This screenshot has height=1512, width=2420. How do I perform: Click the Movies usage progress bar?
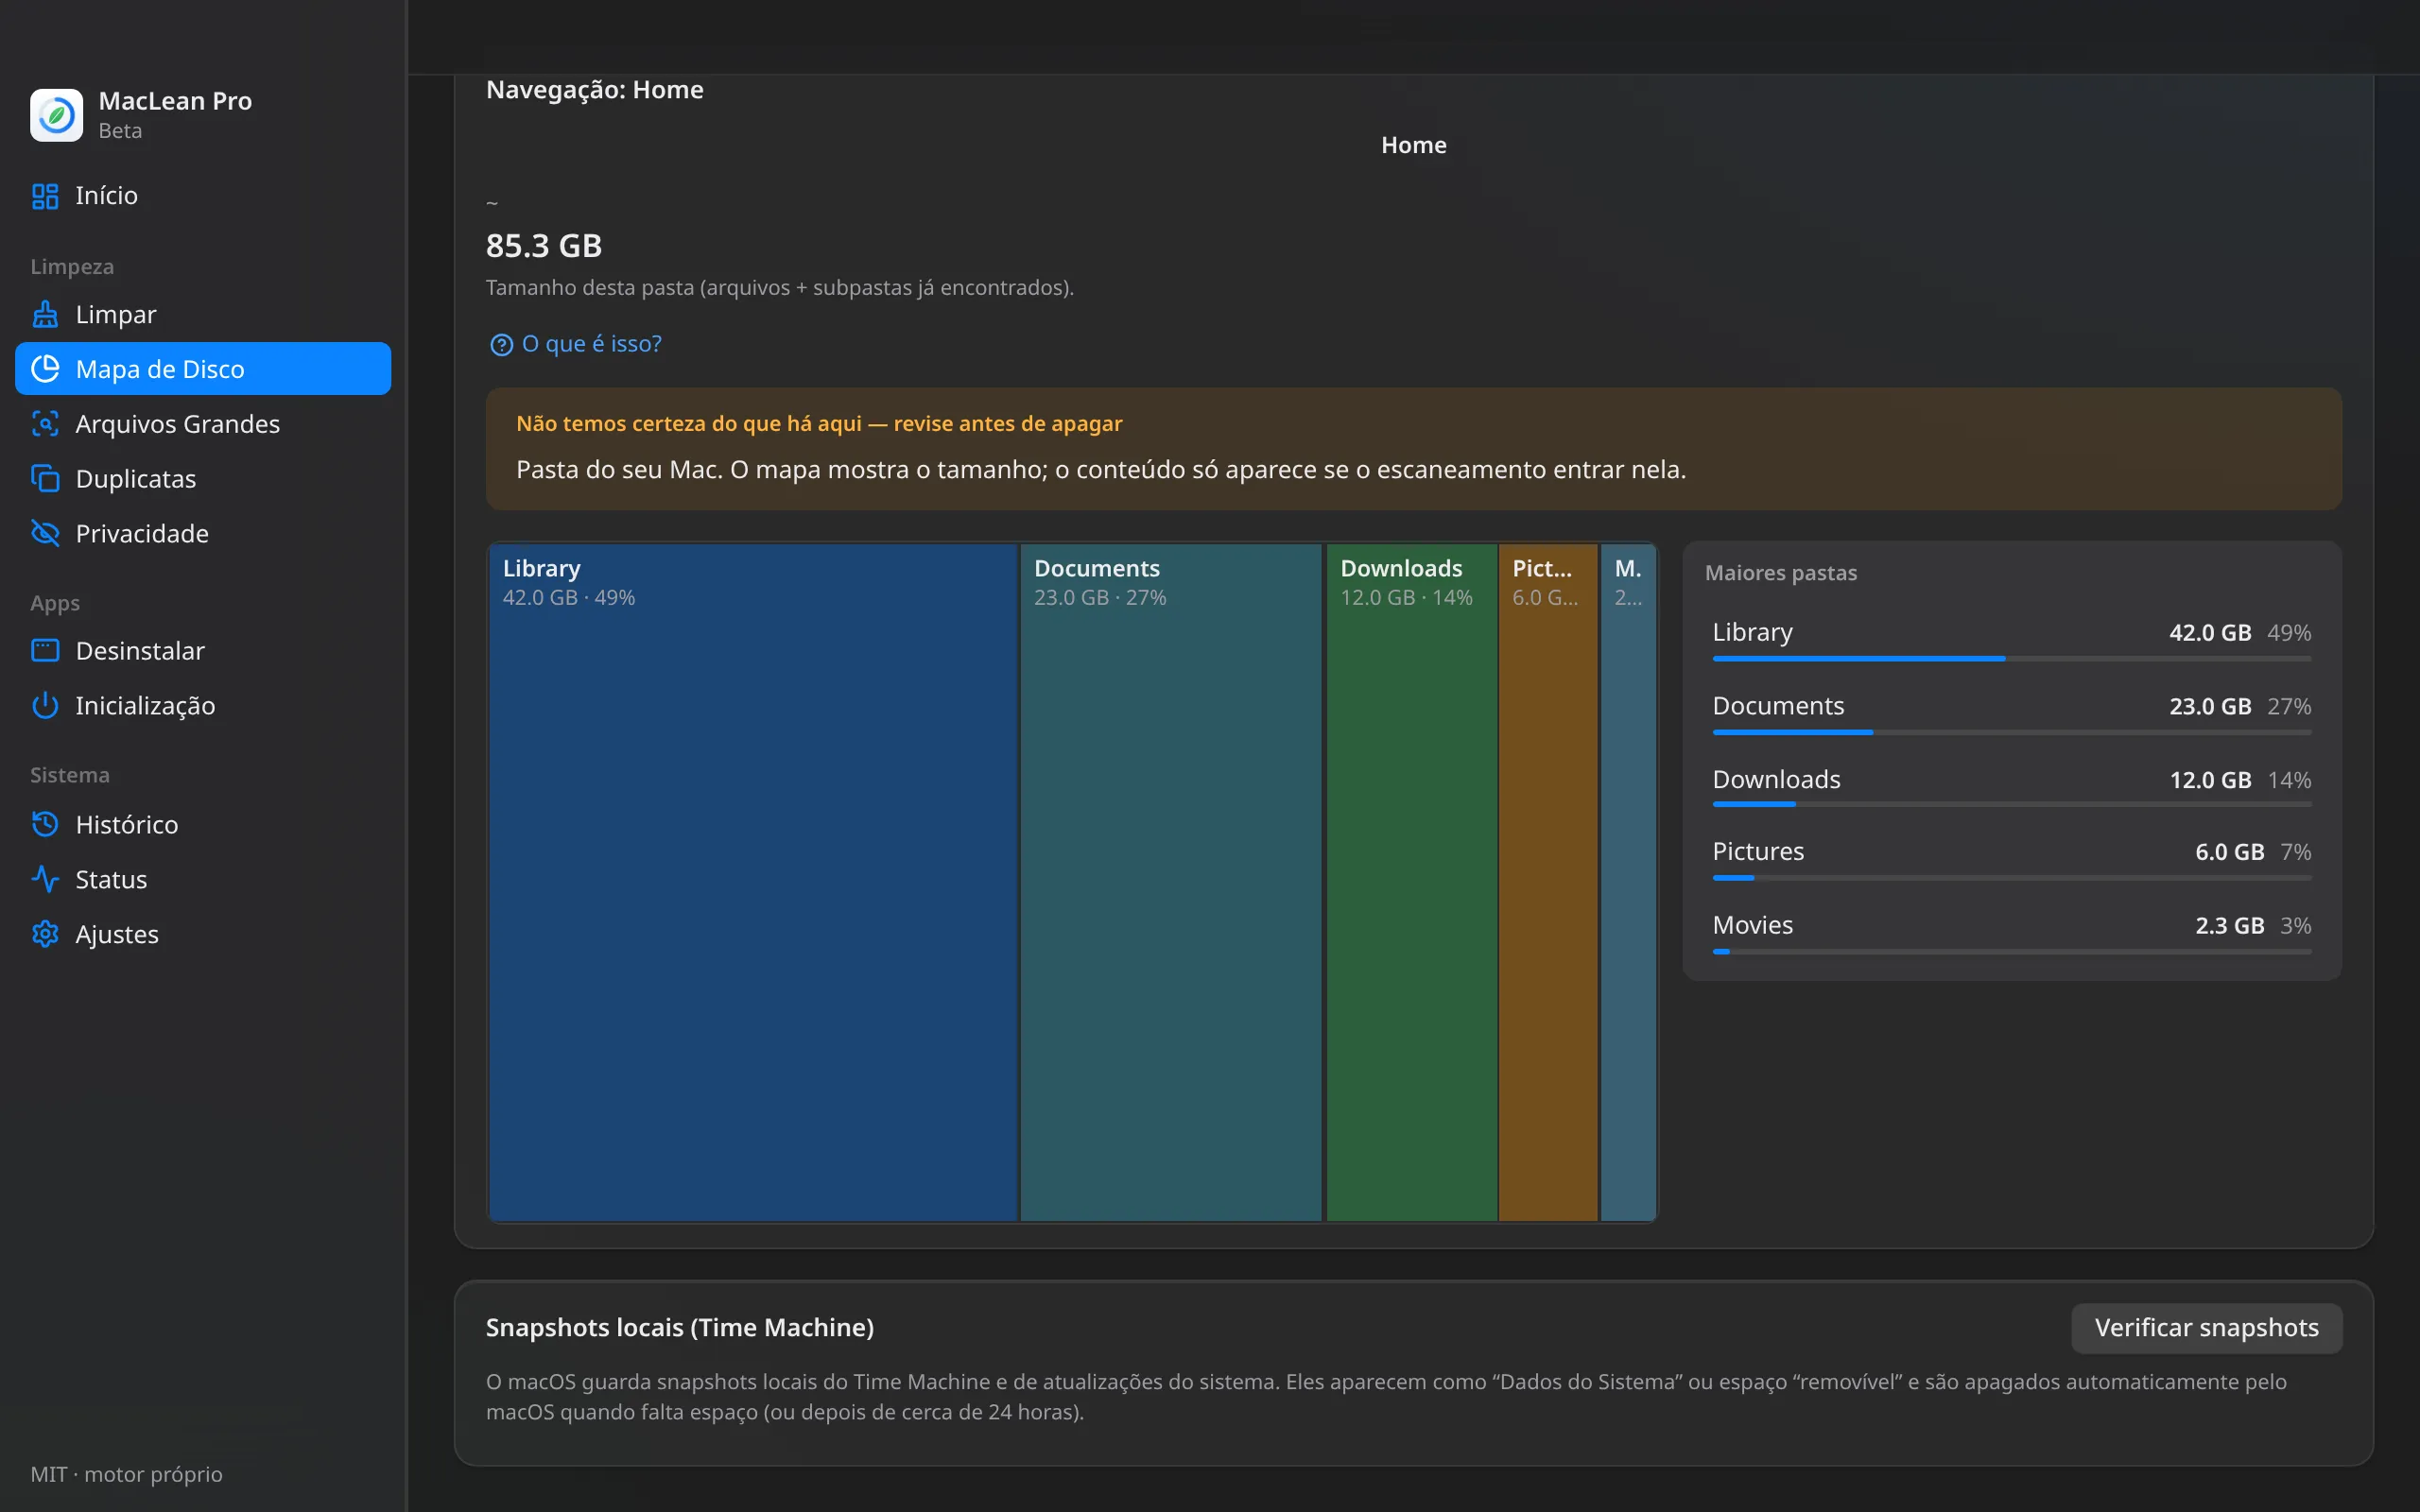pos(2011,951)
